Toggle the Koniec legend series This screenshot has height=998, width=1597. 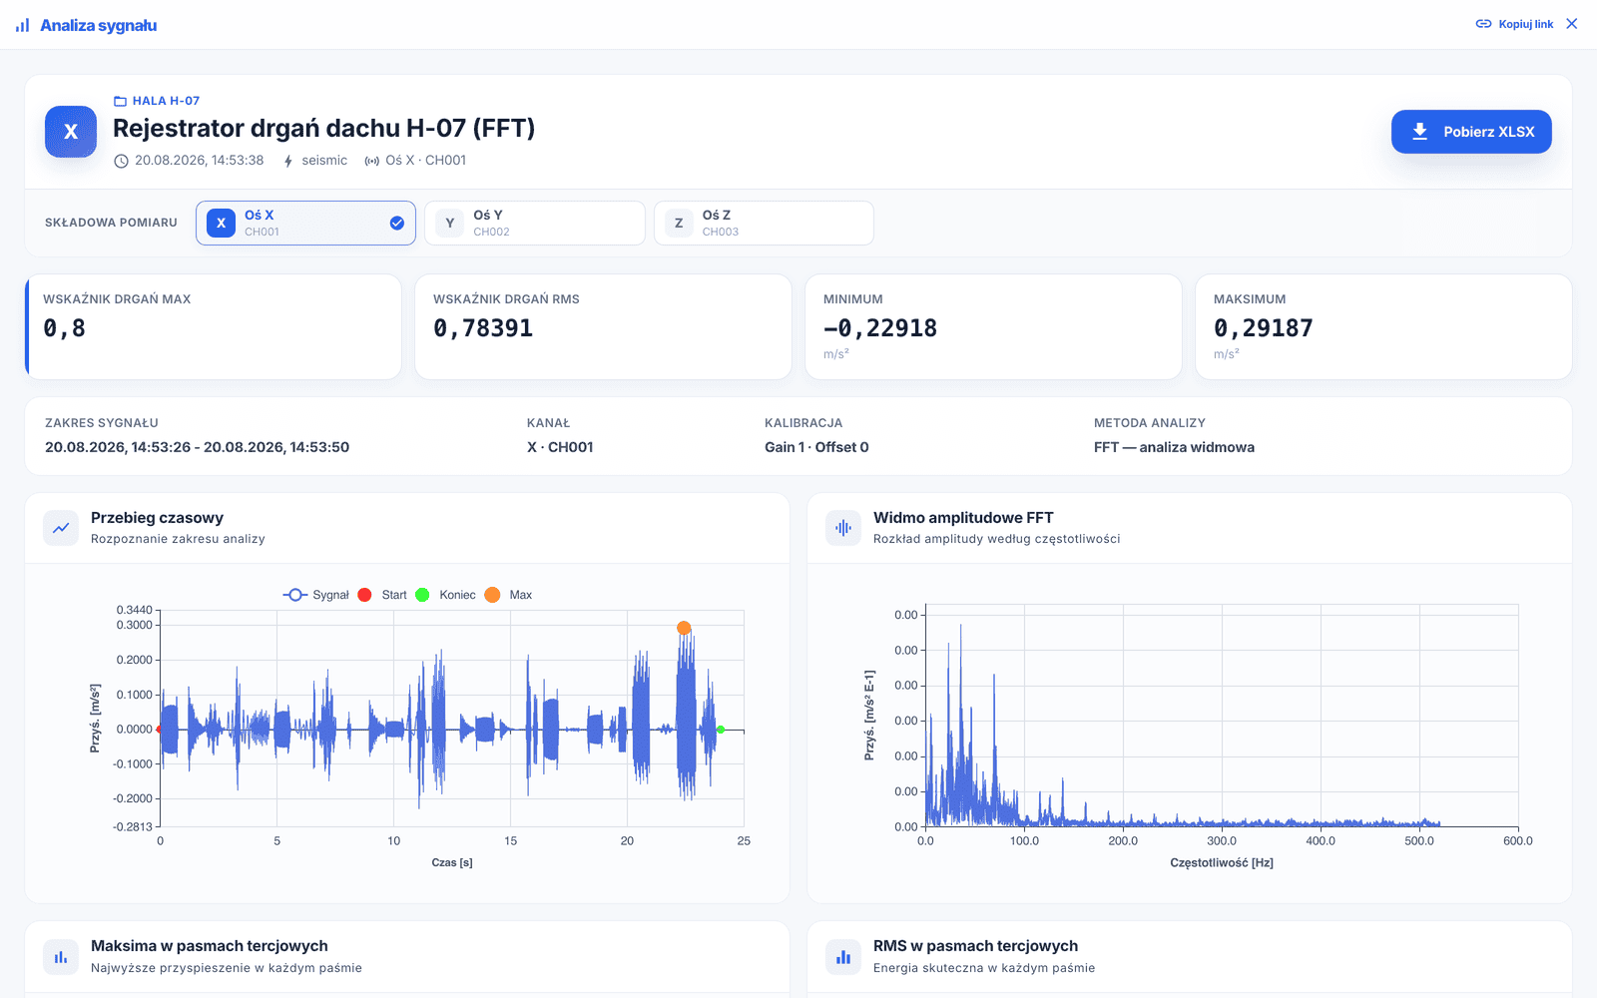[x=445, y=595]
